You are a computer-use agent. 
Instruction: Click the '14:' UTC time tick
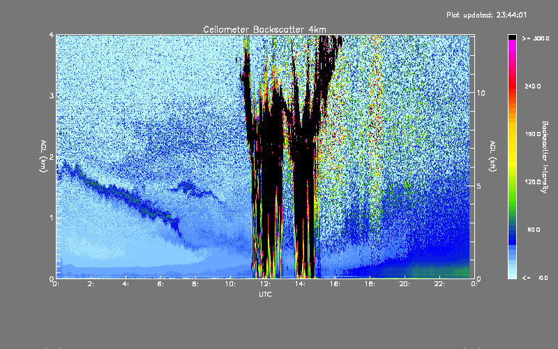(300, 284)
